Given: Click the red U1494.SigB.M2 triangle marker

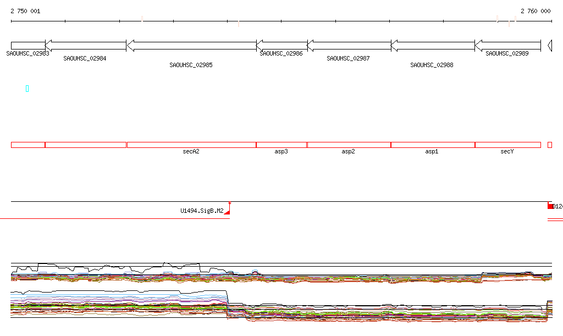Looking at the screenshot, I should 228,211.
